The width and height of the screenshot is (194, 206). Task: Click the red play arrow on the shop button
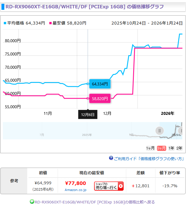click(x=121, y=186)
